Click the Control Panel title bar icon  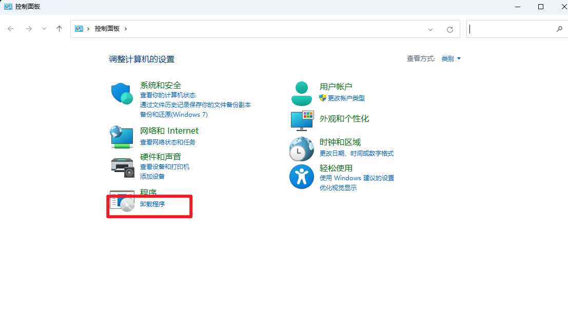(8, 7)
